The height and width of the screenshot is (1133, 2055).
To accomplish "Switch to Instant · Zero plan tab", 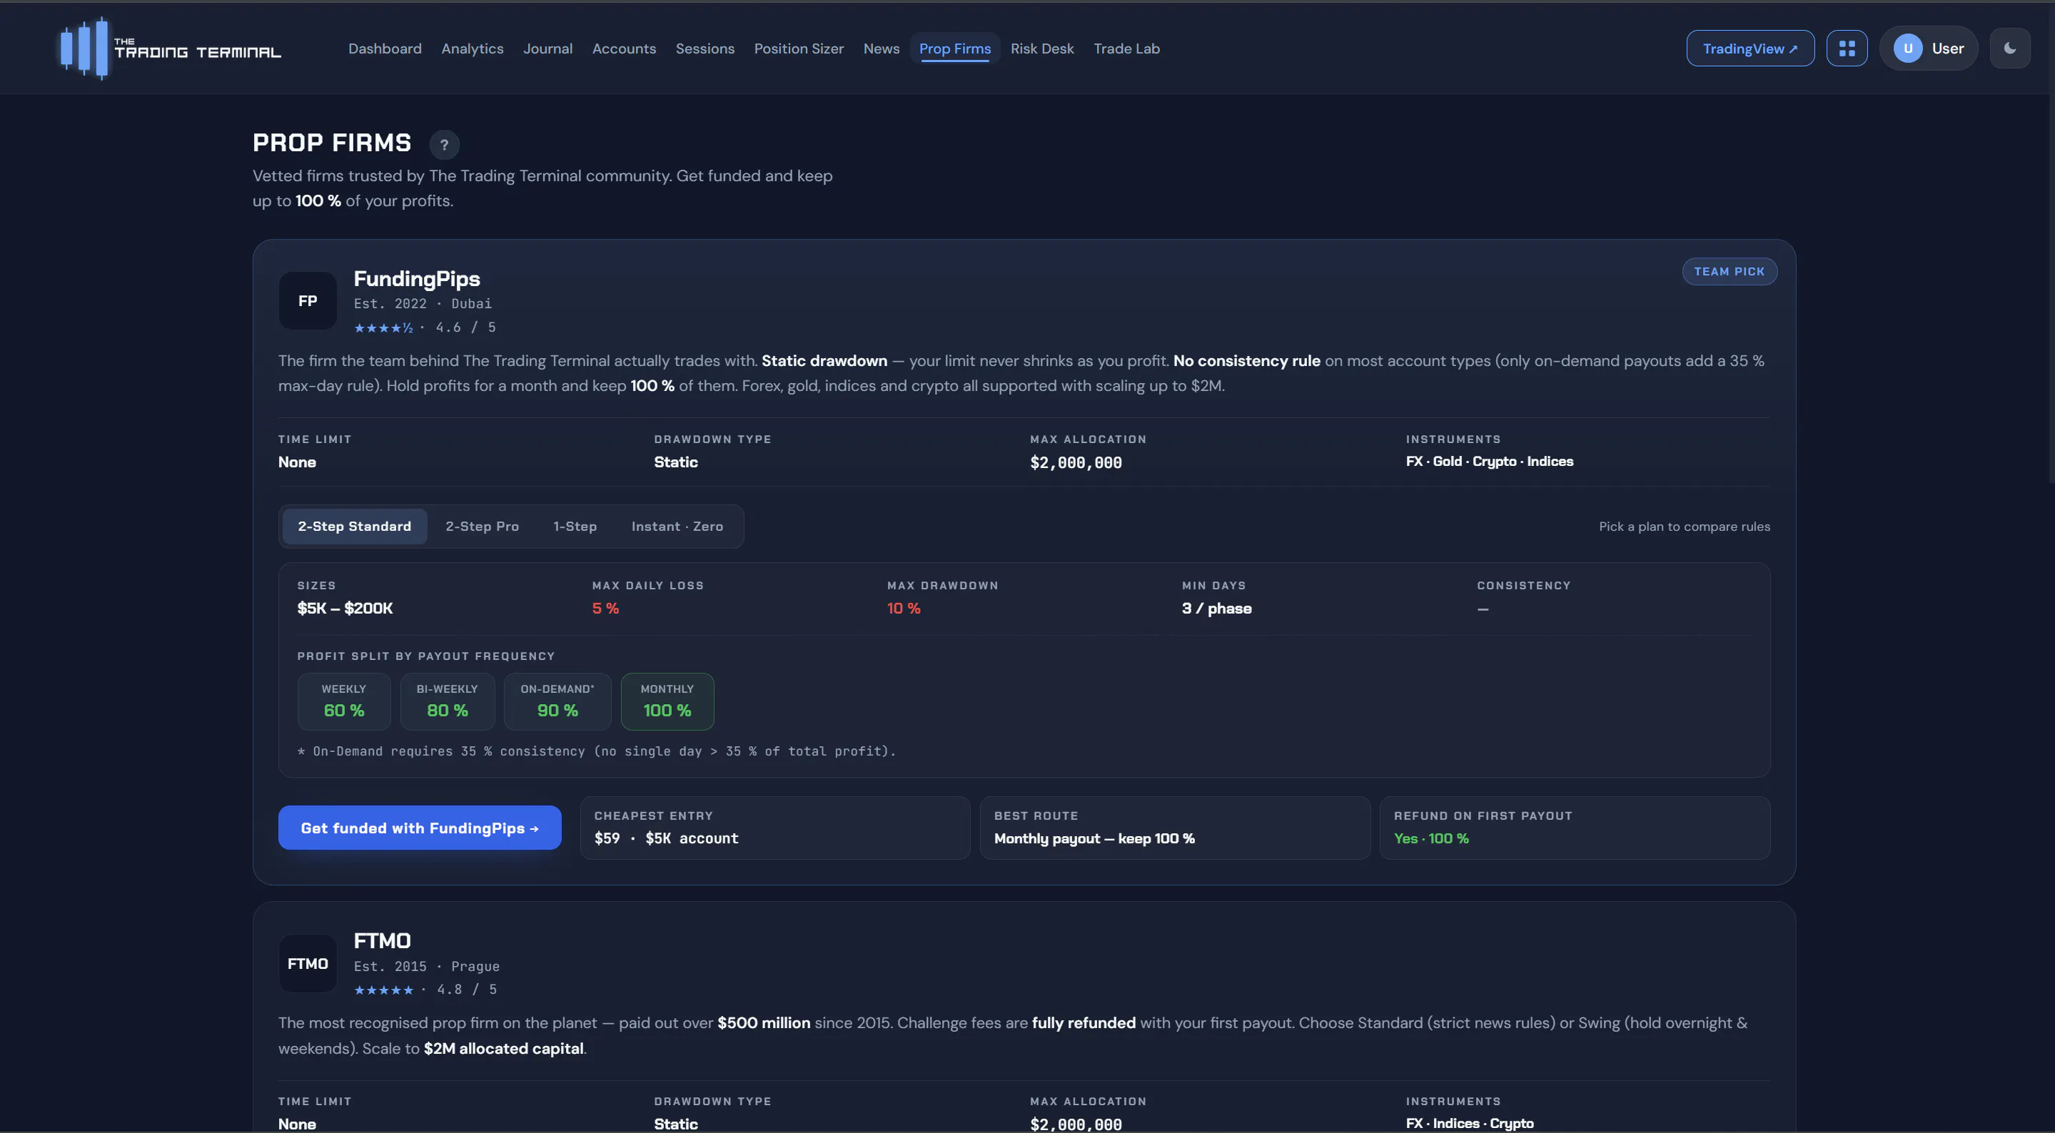I will coord(677,527).
